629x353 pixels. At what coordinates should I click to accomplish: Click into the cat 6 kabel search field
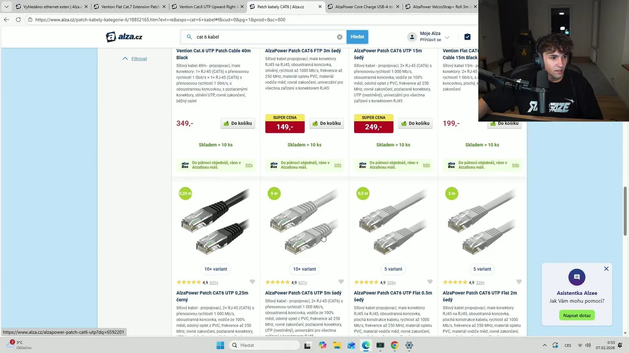[264, 37]
